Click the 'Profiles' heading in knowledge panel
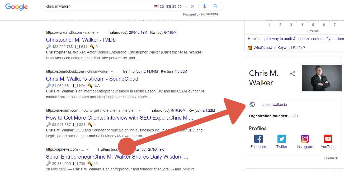 pos(258,129)
